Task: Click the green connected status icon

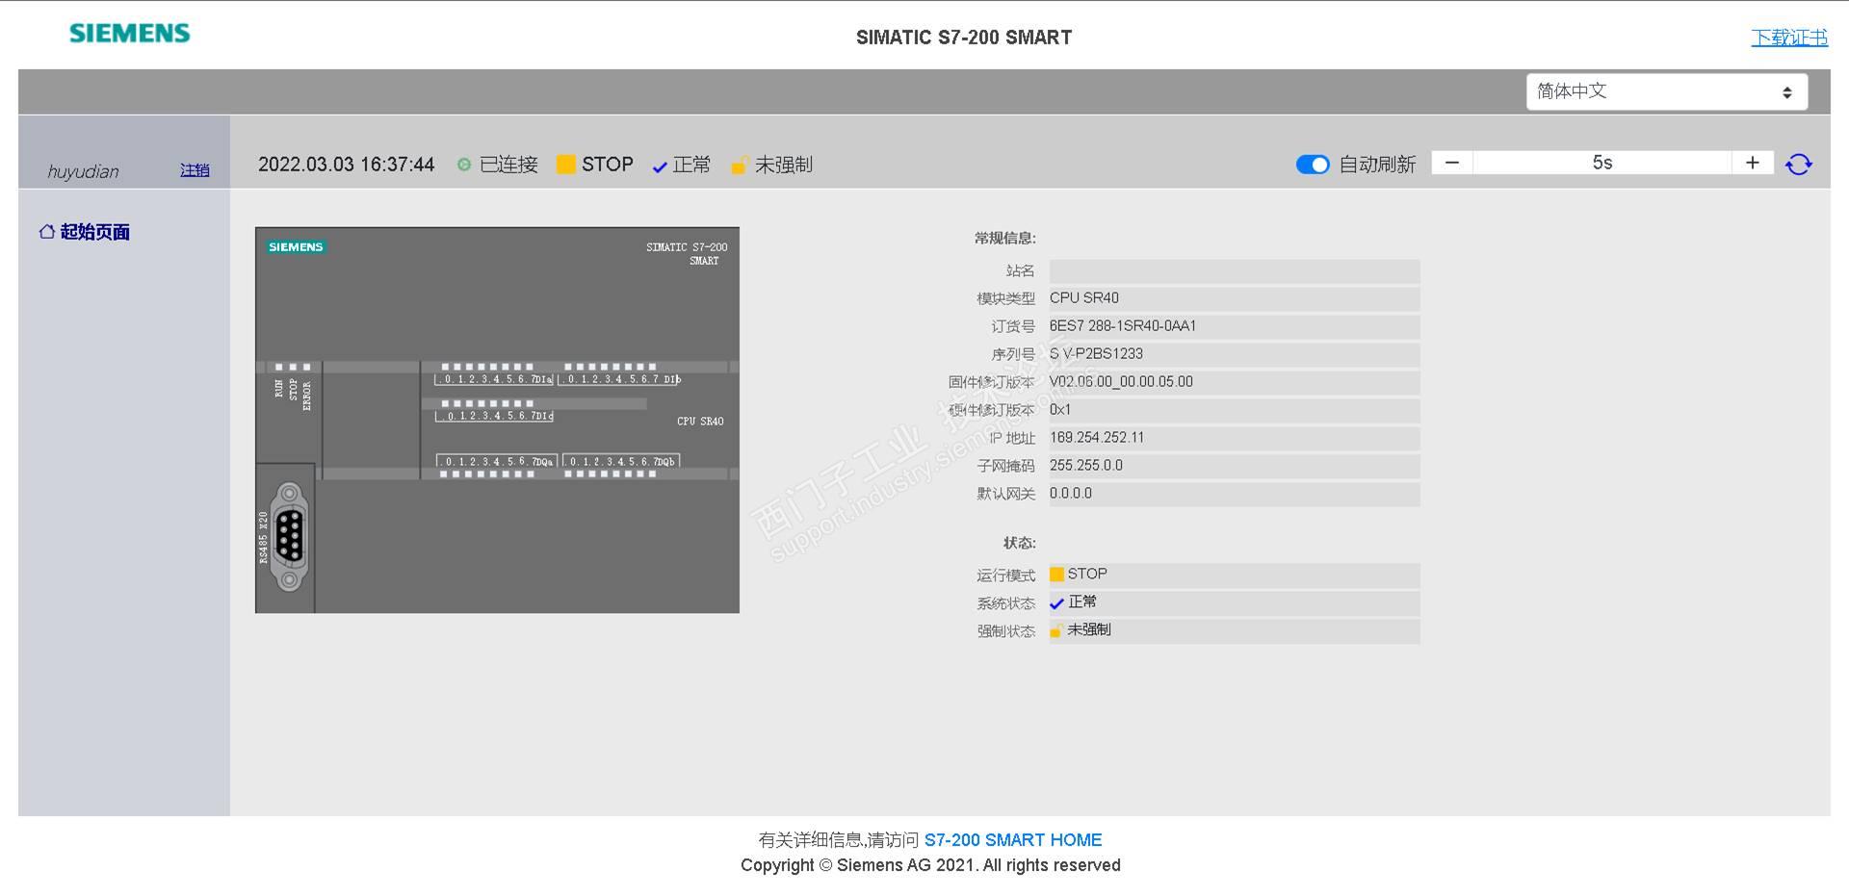Action: (464, 165)
